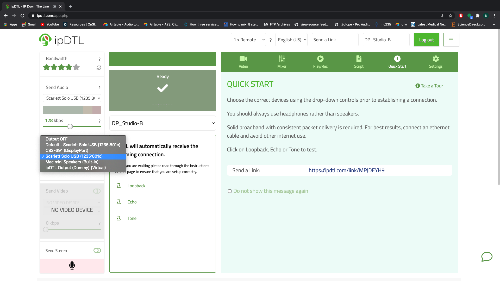The image size is (500, 281).
Task: Open the YouTube bookmark
Action: pos(50,24)
